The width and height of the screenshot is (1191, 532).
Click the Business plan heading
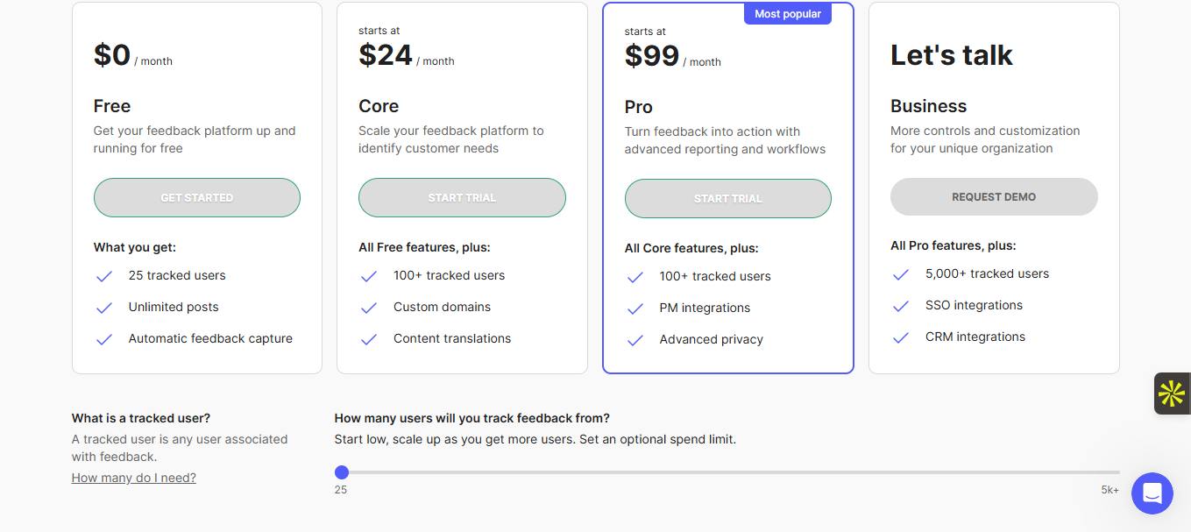928,106
